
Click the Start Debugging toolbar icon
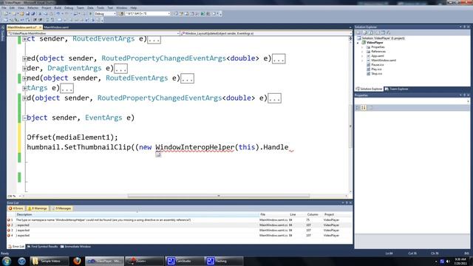[x=90, y=13]
